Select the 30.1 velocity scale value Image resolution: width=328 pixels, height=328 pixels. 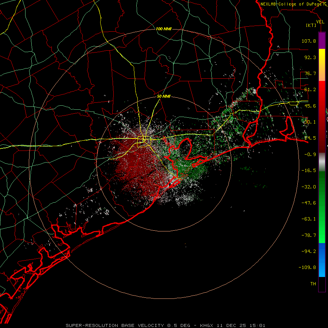(310, 122)
